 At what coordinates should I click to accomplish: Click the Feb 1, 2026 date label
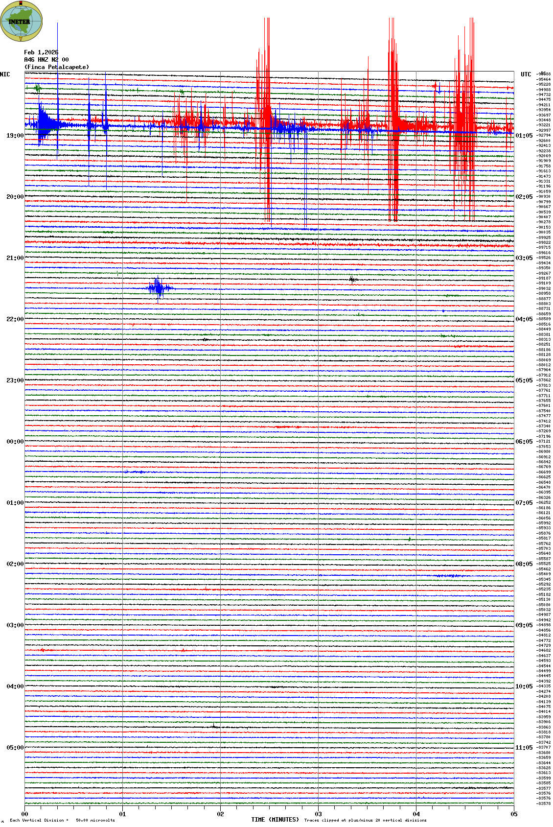41,52
